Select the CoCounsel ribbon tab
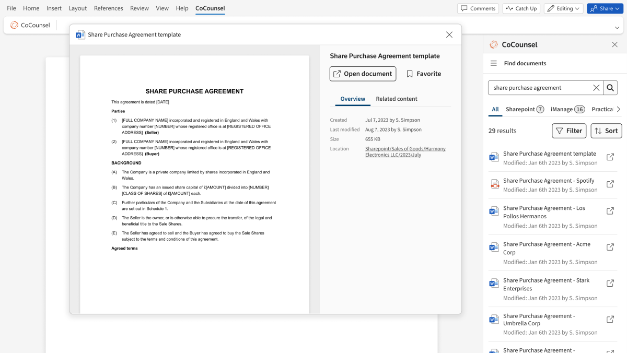 (210, 8)
